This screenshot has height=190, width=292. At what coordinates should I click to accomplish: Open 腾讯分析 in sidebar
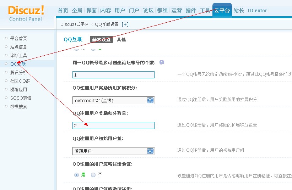[x=18, y=73]
